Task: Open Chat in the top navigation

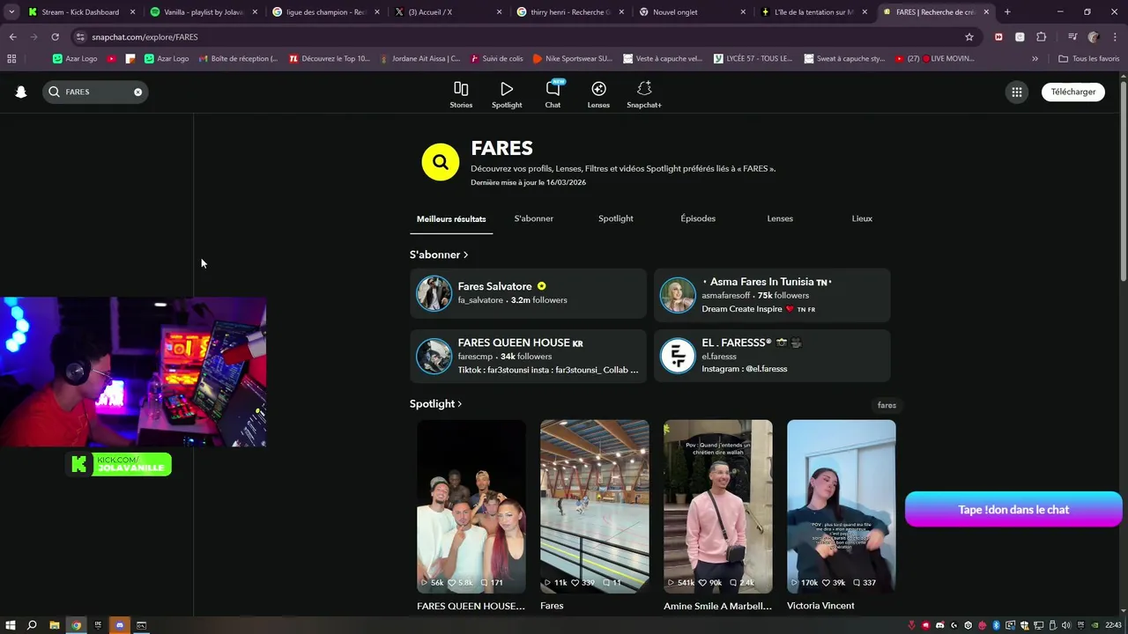Action: [x=553, y=95]
